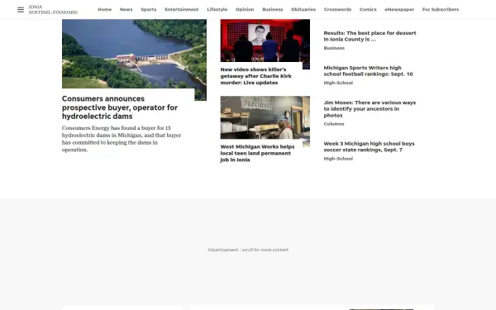Open Michigan Sports Writers football rankings article
The height and width of the screenshot is (310, 496).
(368, 71)
